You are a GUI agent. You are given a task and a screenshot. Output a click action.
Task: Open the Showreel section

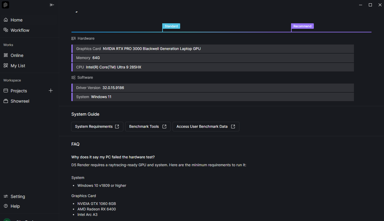pos(20,101)
